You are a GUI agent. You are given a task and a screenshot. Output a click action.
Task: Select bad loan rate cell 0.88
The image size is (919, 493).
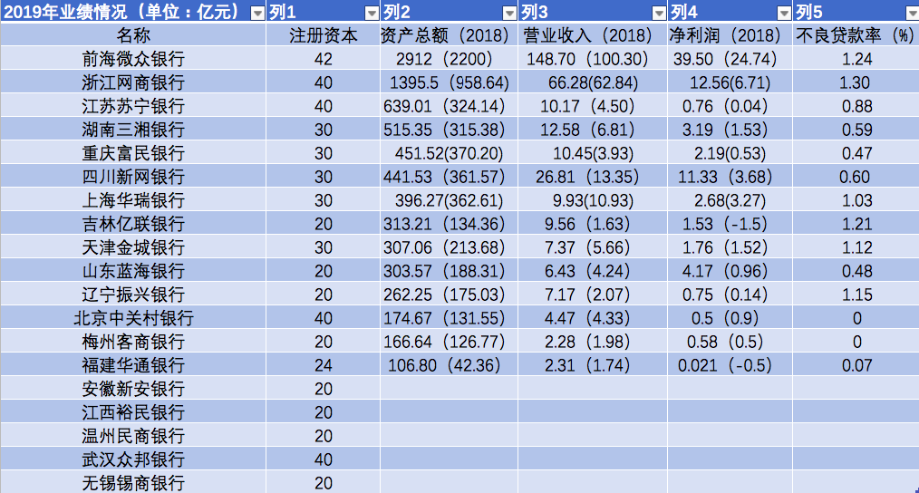coord(856,105)
